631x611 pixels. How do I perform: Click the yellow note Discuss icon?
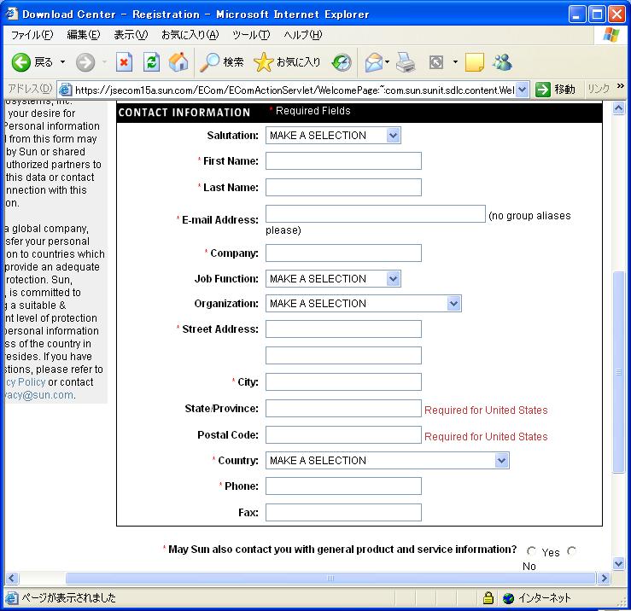(475, 62)
